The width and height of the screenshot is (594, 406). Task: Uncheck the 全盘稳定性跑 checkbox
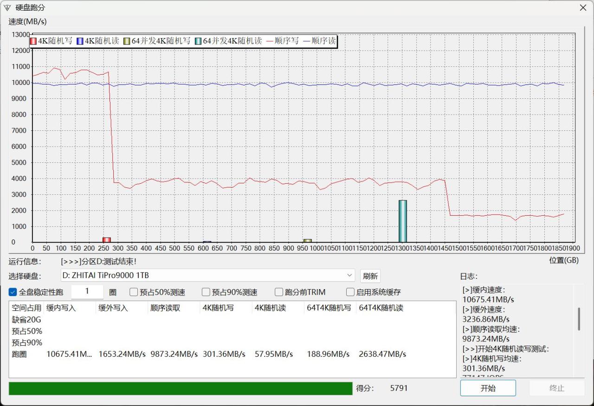click(x=13, y=292)
